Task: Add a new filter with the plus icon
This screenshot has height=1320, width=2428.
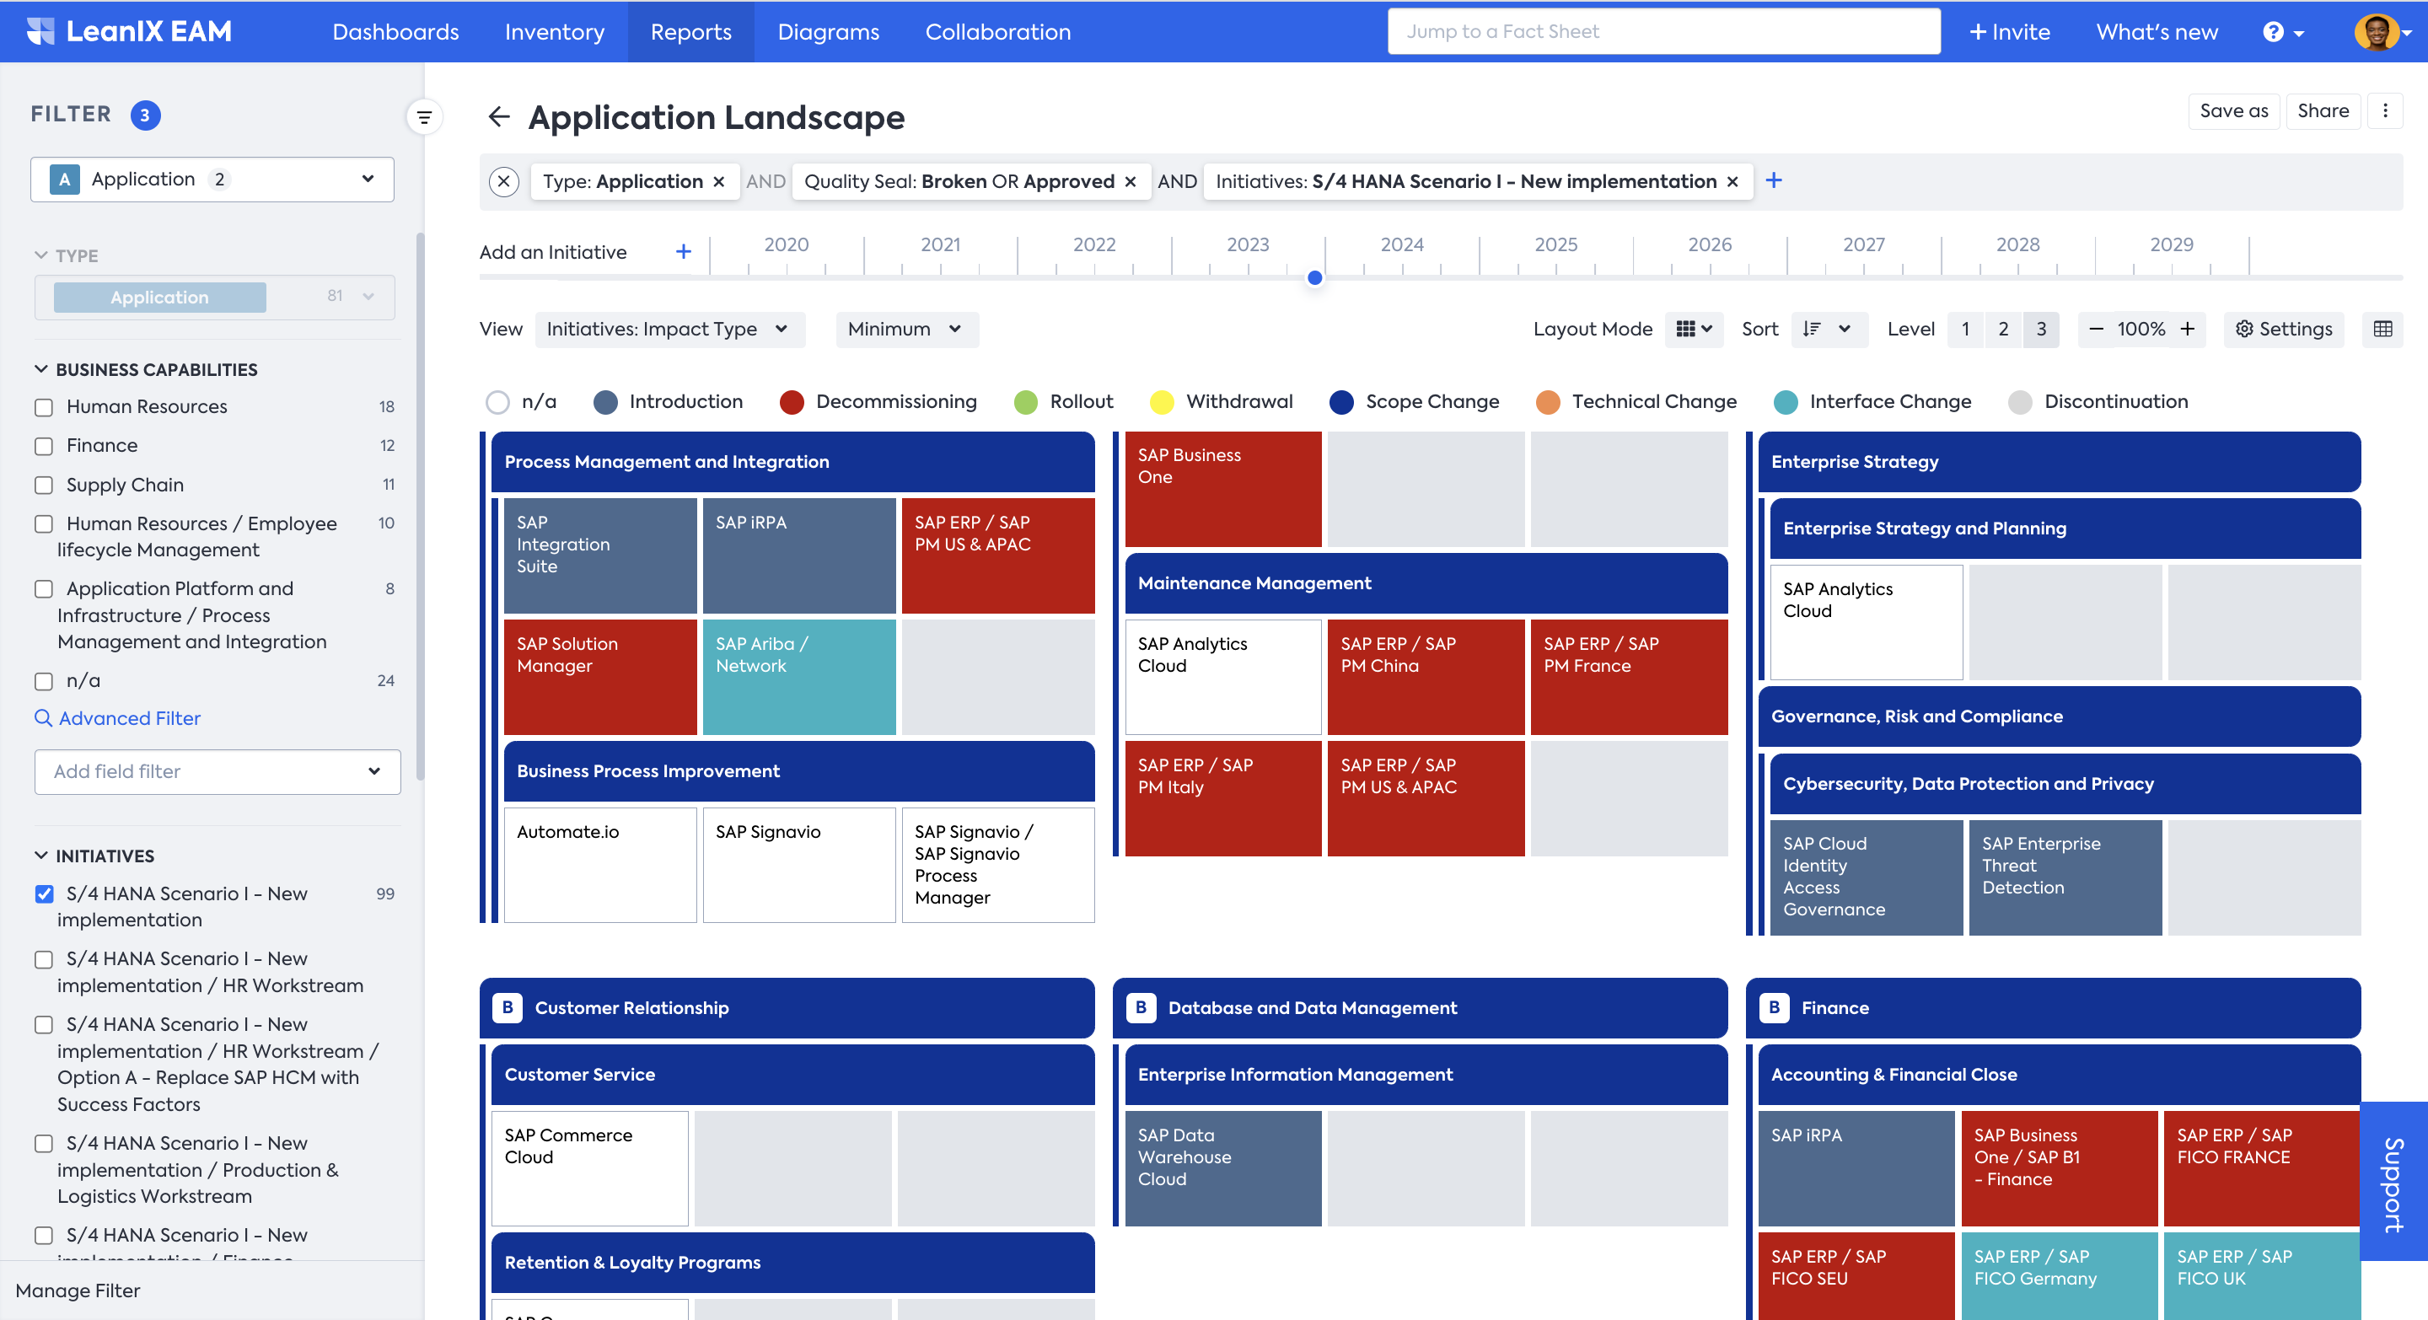Action: [x=1774, y=181]
